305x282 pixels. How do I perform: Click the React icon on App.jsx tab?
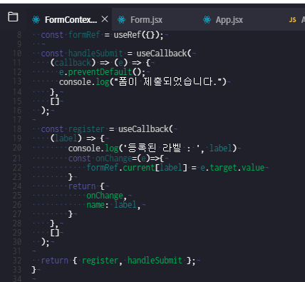coord(207,20)
